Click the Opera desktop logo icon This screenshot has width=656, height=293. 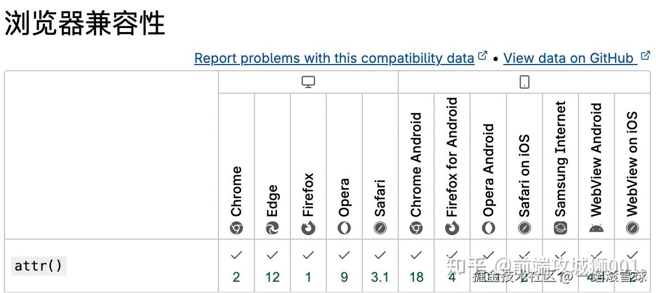tap(344, 228)
